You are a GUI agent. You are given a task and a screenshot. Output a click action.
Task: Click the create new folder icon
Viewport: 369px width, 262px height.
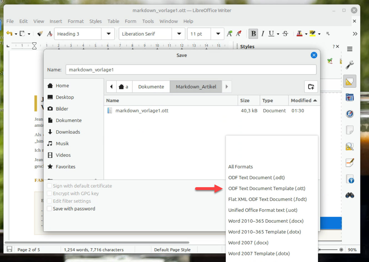pyautogui.click(x=311, y=87)
